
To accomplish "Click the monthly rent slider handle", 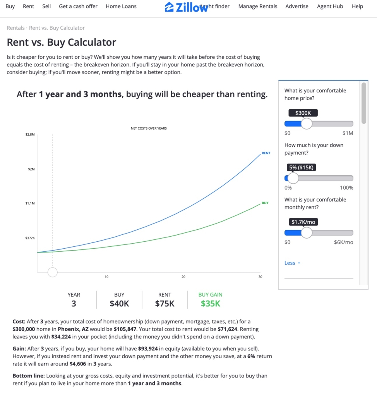I will (307, 233).
